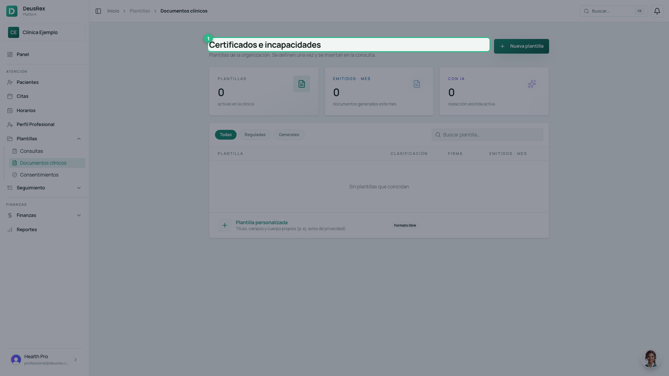Viewport: 669px width, 376px height.
Task: Click the Con IA sparkle icon
Action: point(532,84)
